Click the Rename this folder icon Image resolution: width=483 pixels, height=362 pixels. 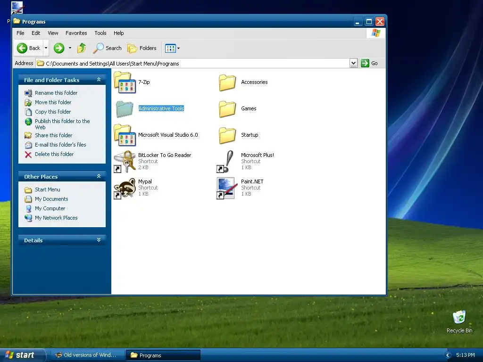[x=28, y=93]
